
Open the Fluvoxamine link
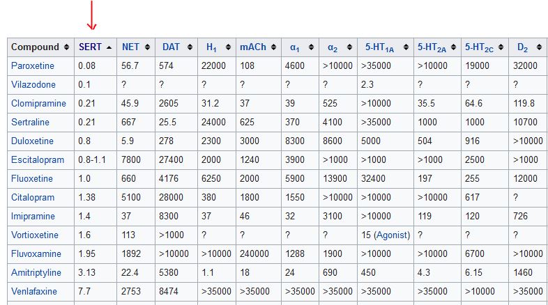[36, 254]
